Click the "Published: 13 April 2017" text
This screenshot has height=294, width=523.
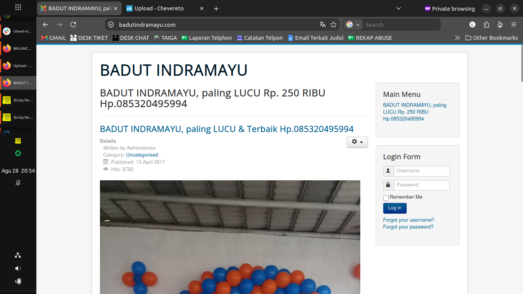coord(138,162)
